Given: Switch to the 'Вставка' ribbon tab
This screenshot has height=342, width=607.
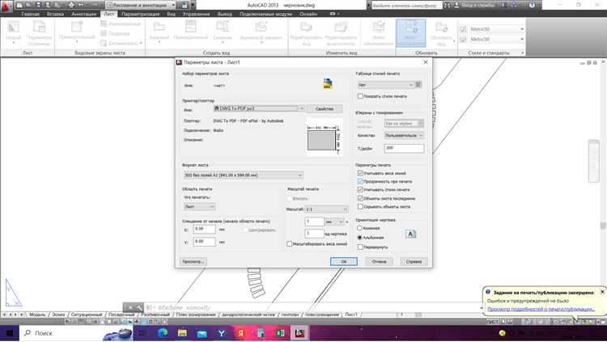Looking at the screenshot, I should pyautogui.click(x=55, y=14).
